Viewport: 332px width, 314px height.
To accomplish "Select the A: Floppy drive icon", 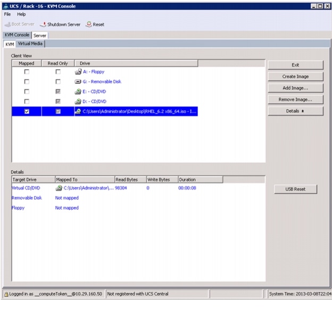I will (78, 72).
